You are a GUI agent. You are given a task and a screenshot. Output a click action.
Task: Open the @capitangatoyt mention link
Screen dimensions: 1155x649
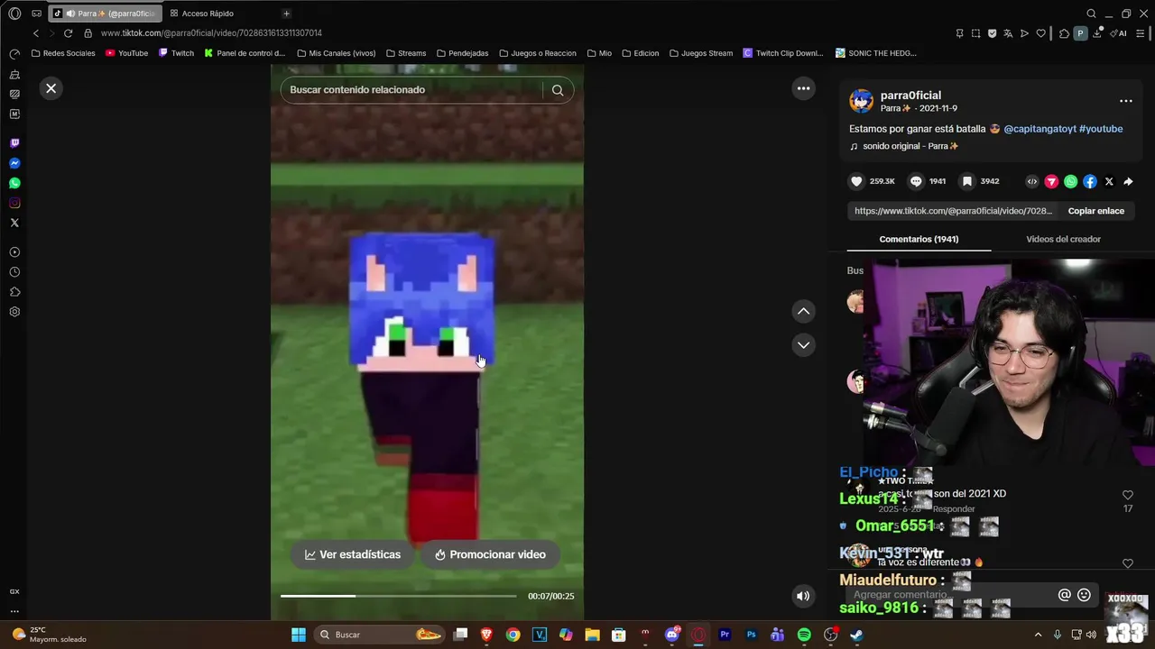tap(1039, 129)
